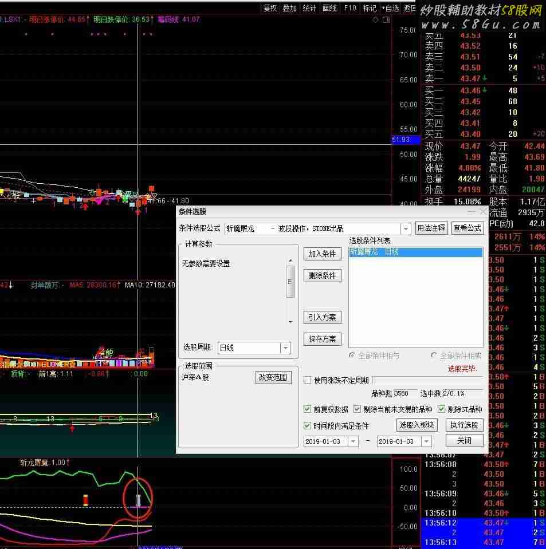Click the 计算参数 scrollbar thumb

290,282
